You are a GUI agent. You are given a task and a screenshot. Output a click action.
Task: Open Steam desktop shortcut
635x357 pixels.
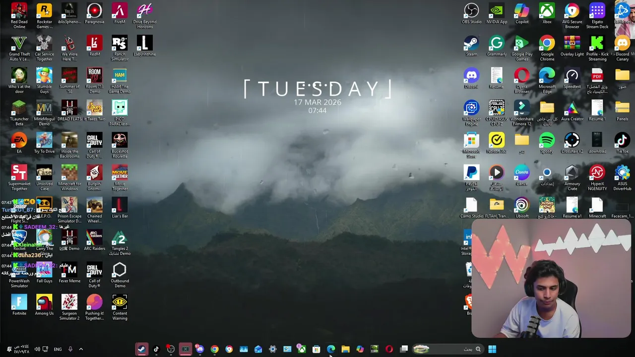point(471,46)
